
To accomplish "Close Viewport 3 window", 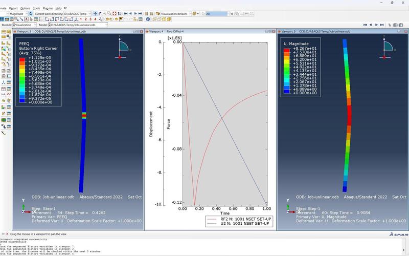I will tap(142, 31).
